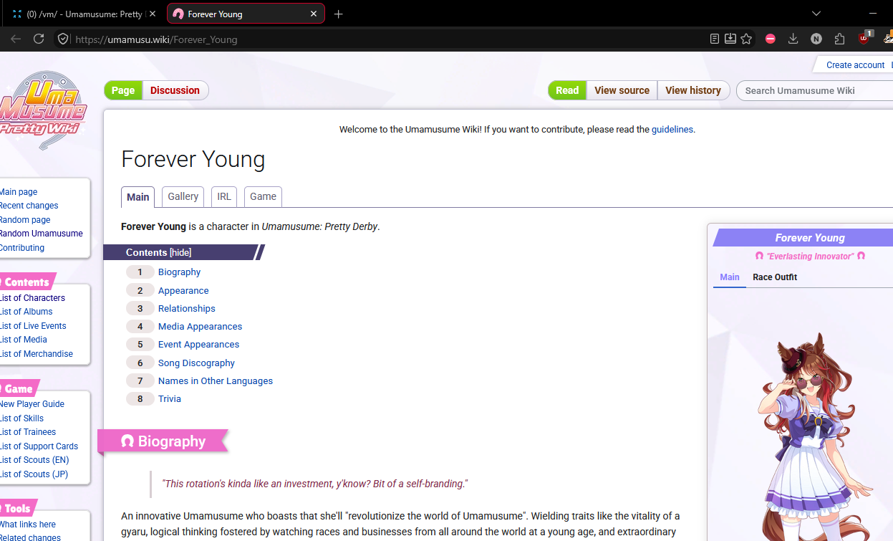Close the /vm/ Umamusume tab
This screenshot has height=541, width=893.
(x=153, y=14)
